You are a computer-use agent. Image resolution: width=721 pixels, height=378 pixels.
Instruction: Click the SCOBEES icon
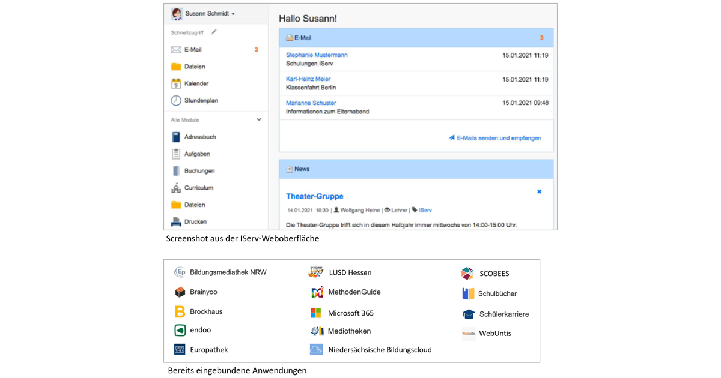pyautogui.click(x=467, y=274)
